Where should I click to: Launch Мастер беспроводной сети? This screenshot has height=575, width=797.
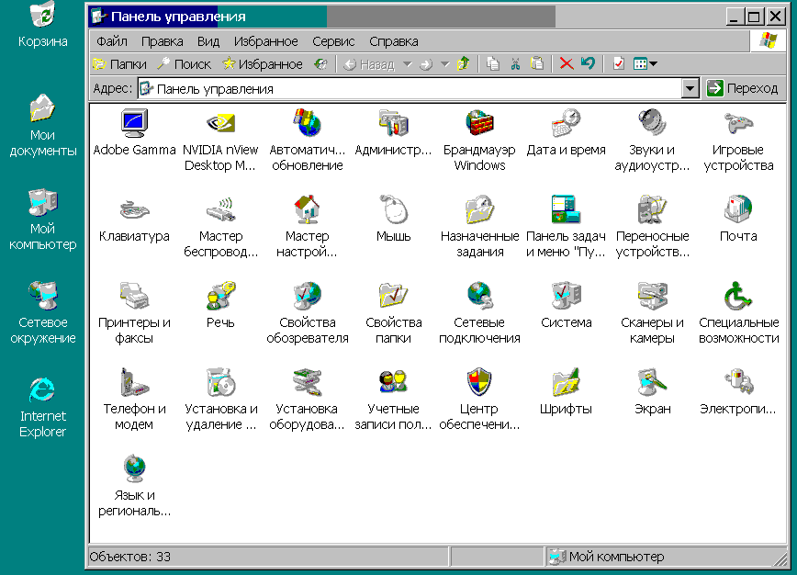click(220, 227)
